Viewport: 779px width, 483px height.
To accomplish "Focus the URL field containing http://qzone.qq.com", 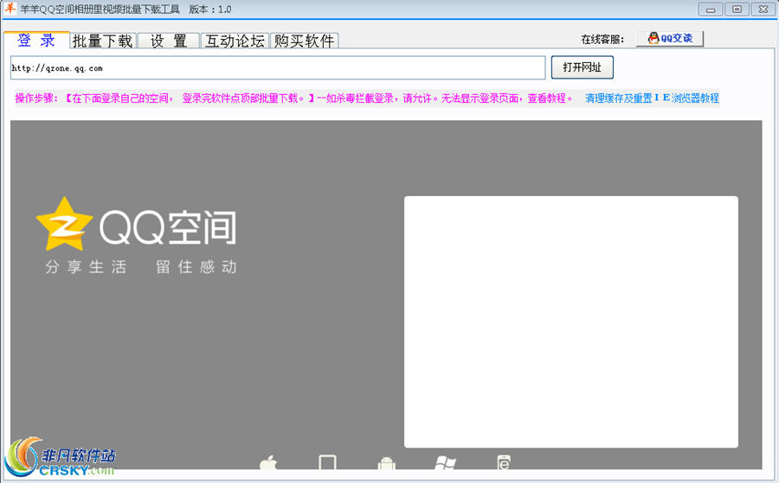I will point(278,68).
